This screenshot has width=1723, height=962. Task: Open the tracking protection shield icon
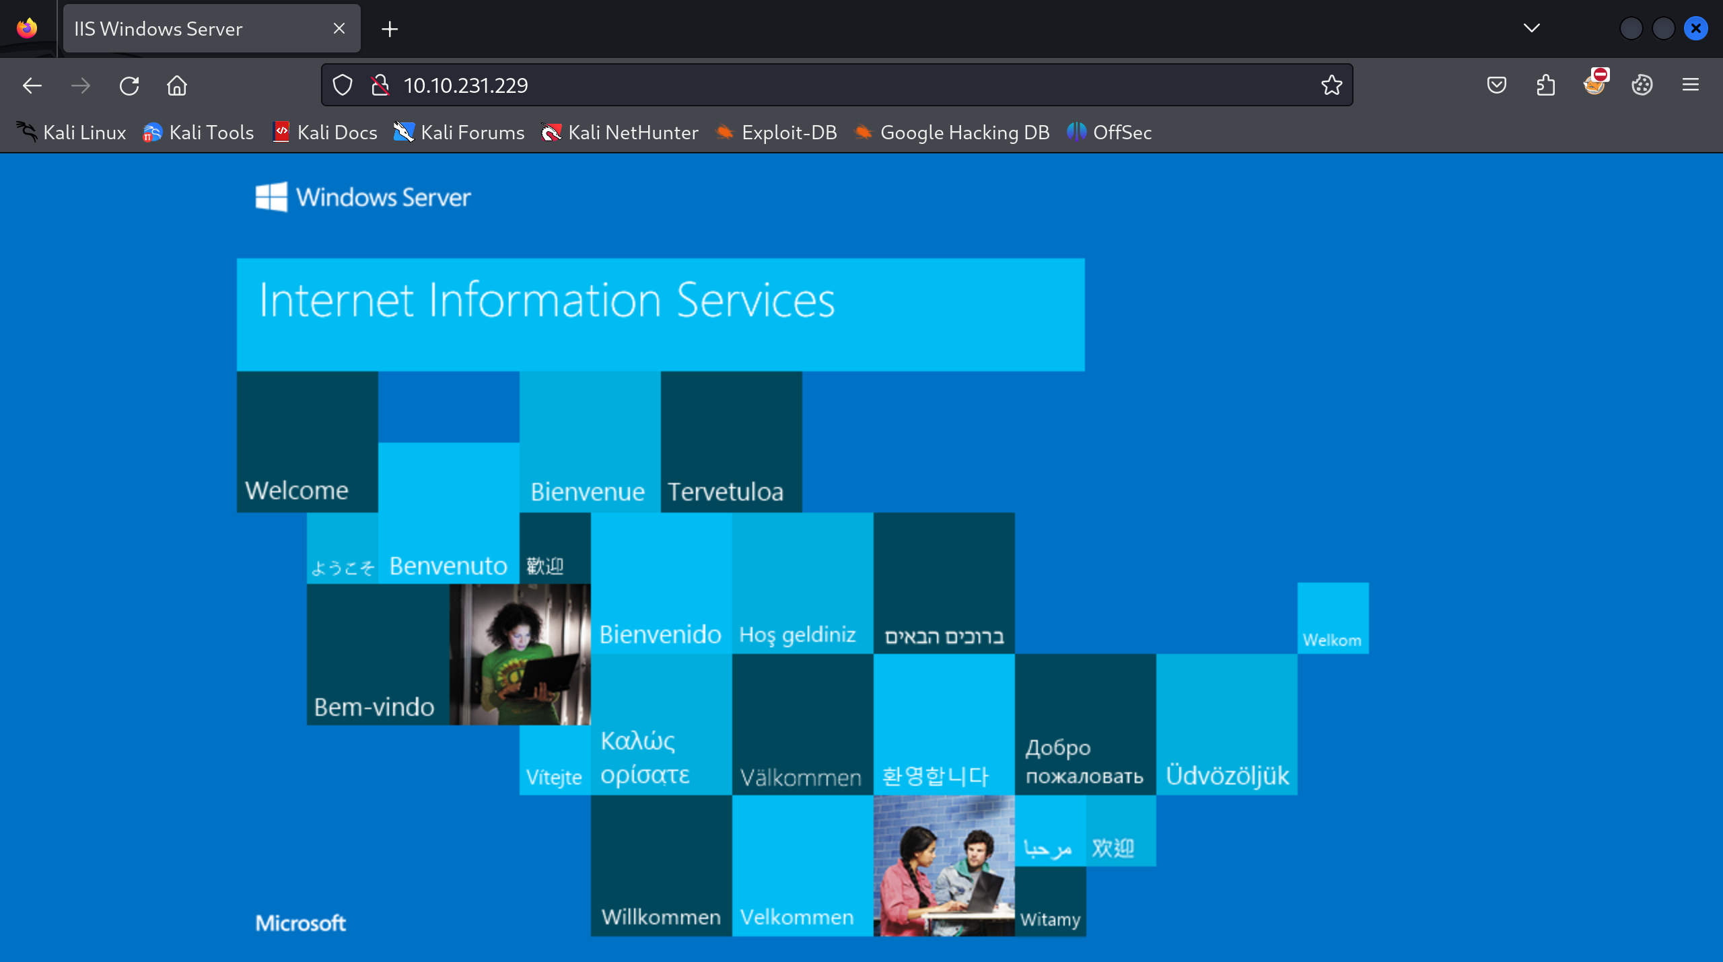[343, 85]
